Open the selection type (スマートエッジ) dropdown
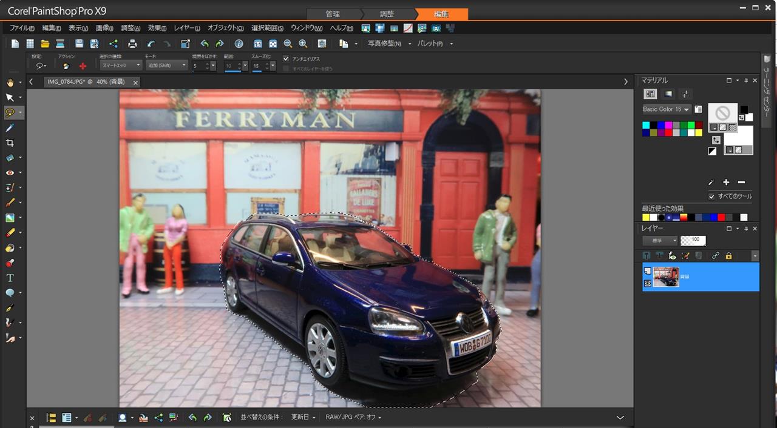Screen dimensions: 777x428 (120, 65)
